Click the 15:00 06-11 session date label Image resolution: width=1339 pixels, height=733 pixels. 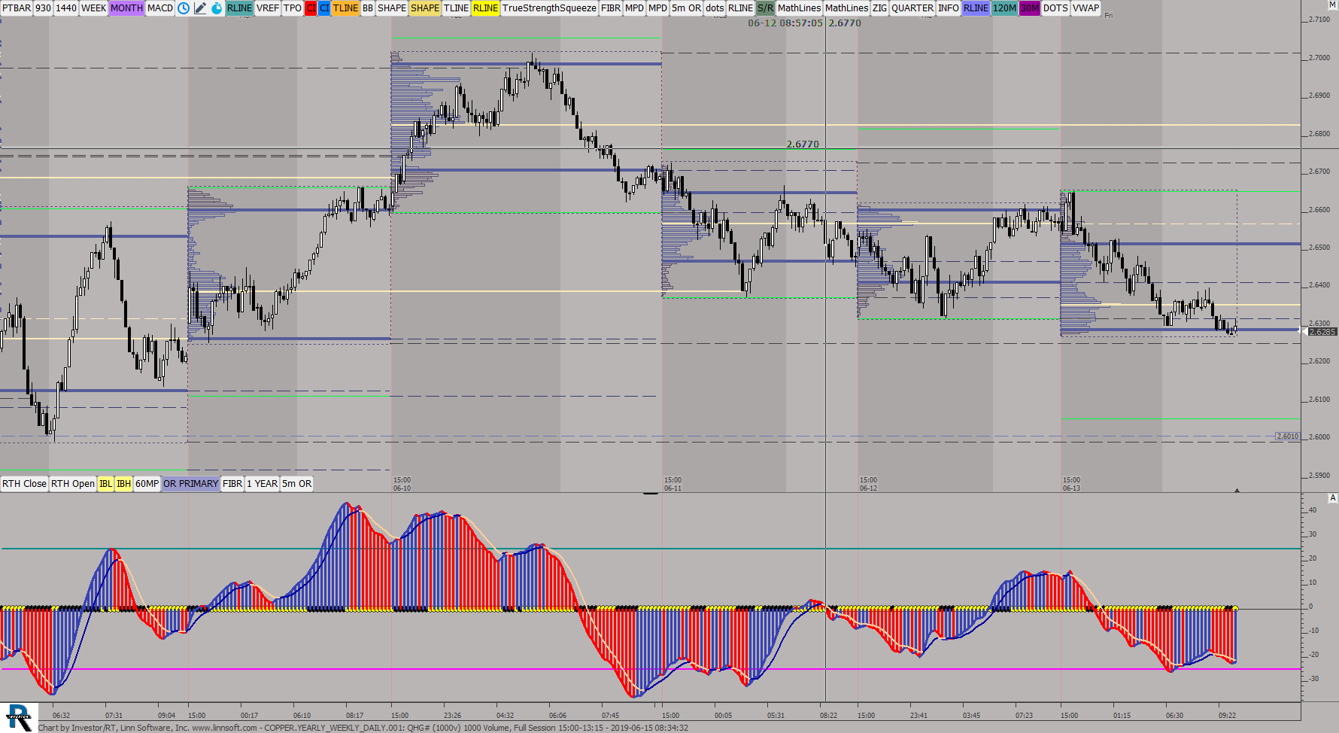[x=673, y=484]
